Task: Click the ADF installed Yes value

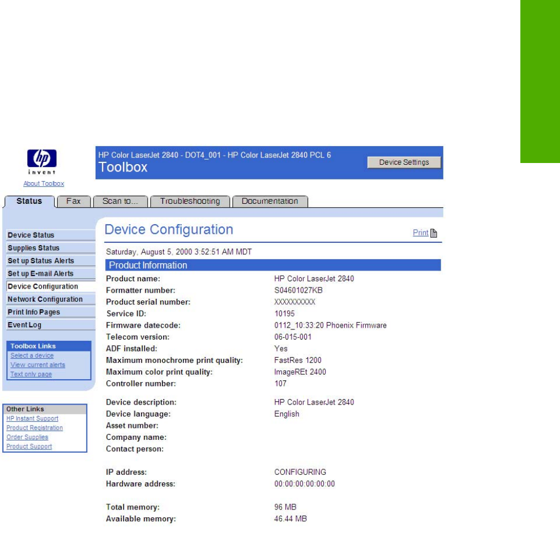Action: pos(281,349)
